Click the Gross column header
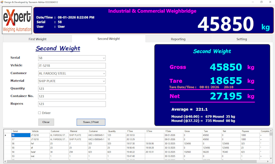 click(192, 131)
